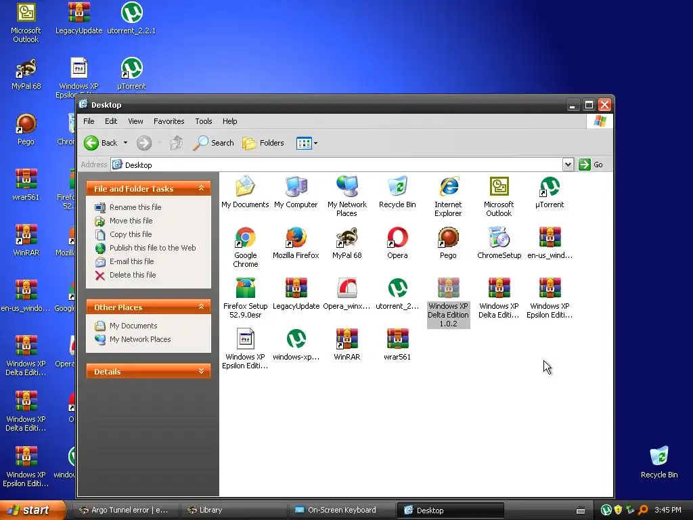Open the Edit menu
The width and height of the screenshot is (693, 520).
click(x=111, y=121)
